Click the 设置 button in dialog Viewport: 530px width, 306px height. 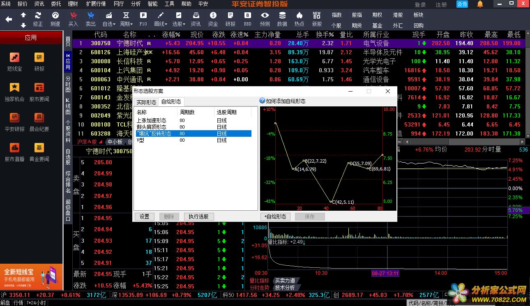[145, 216]
